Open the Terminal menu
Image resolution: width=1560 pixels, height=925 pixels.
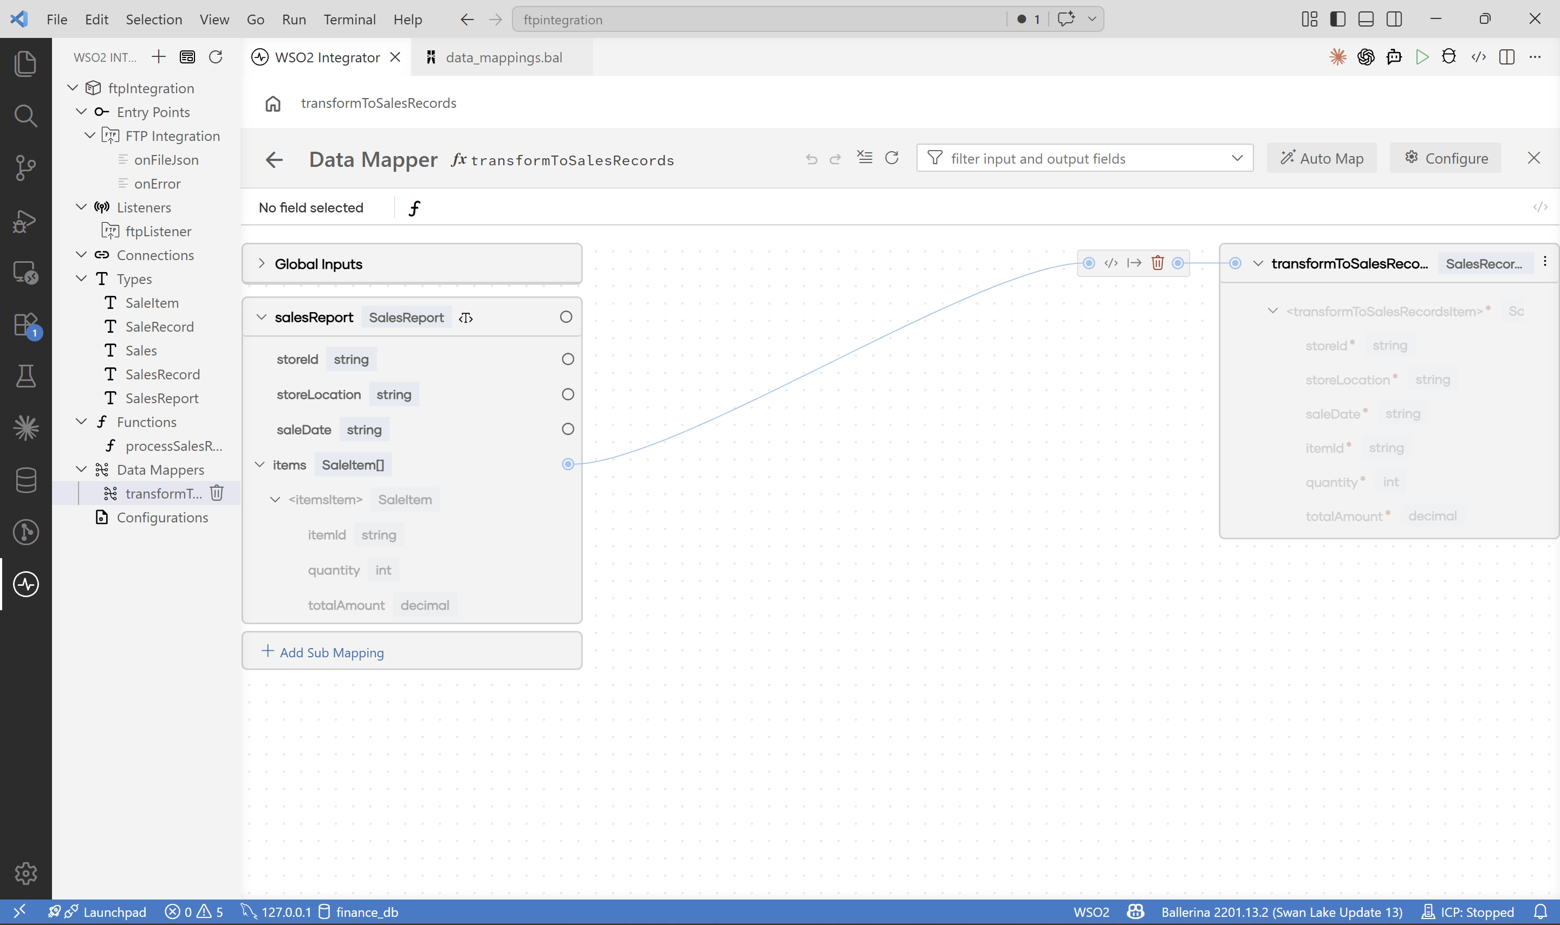coord(349,20)
